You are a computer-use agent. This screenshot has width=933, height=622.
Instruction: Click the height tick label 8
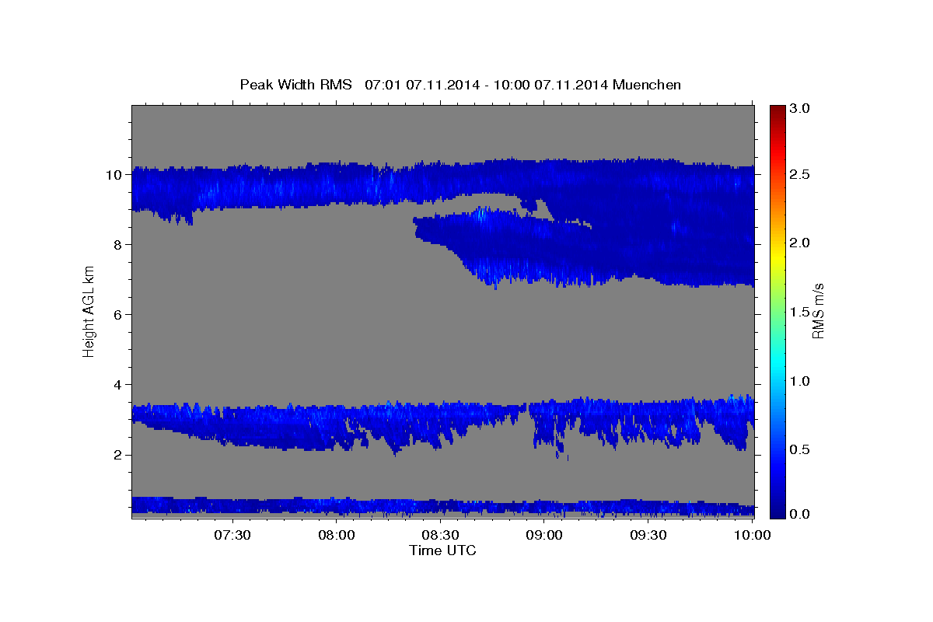(x=117, y=245)
